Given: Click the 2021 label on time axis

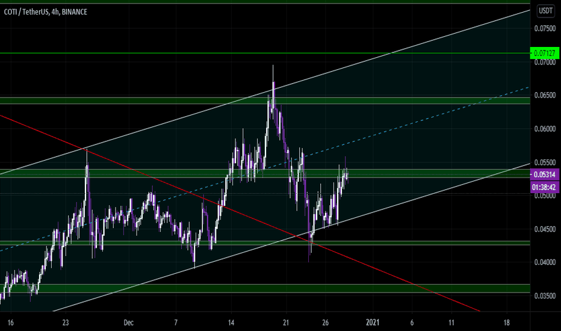Looking at the screenshot, I should tap(373, 323).
